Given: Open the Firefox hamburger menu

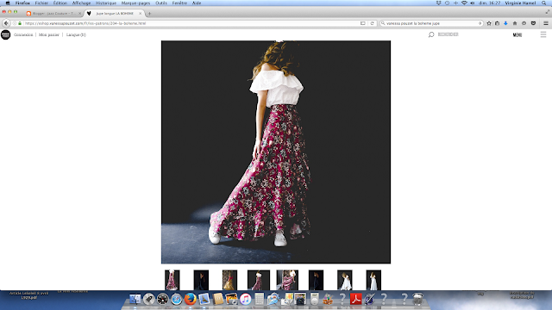Looking at the screenshot, I should pyautogui.click(x=546, y=23).
